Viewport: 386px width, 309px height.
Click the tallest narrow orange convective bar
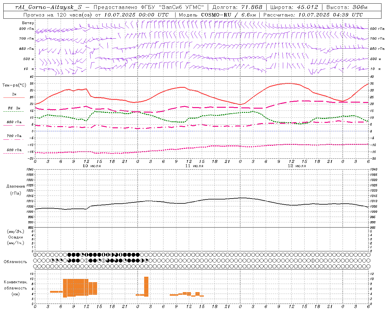(x=146, y=287)
